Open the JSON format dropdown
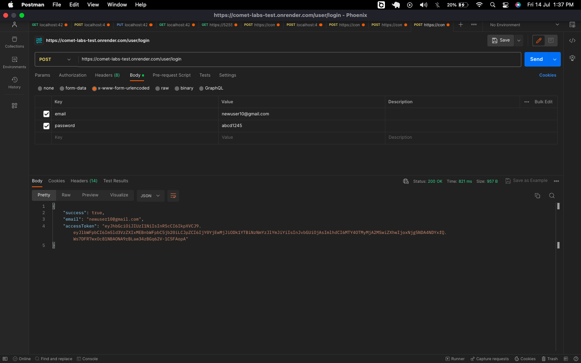This screenshot has height=363, width=581. tap(150, 196)
